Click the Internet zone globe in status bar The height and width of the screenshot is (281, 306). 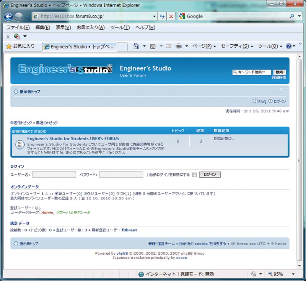(141, 274)
